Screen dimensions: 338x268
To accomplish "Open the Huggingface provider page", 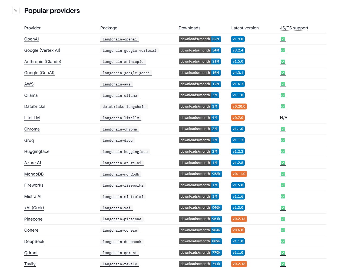I will pyautogui.click(x=37, y=152).
